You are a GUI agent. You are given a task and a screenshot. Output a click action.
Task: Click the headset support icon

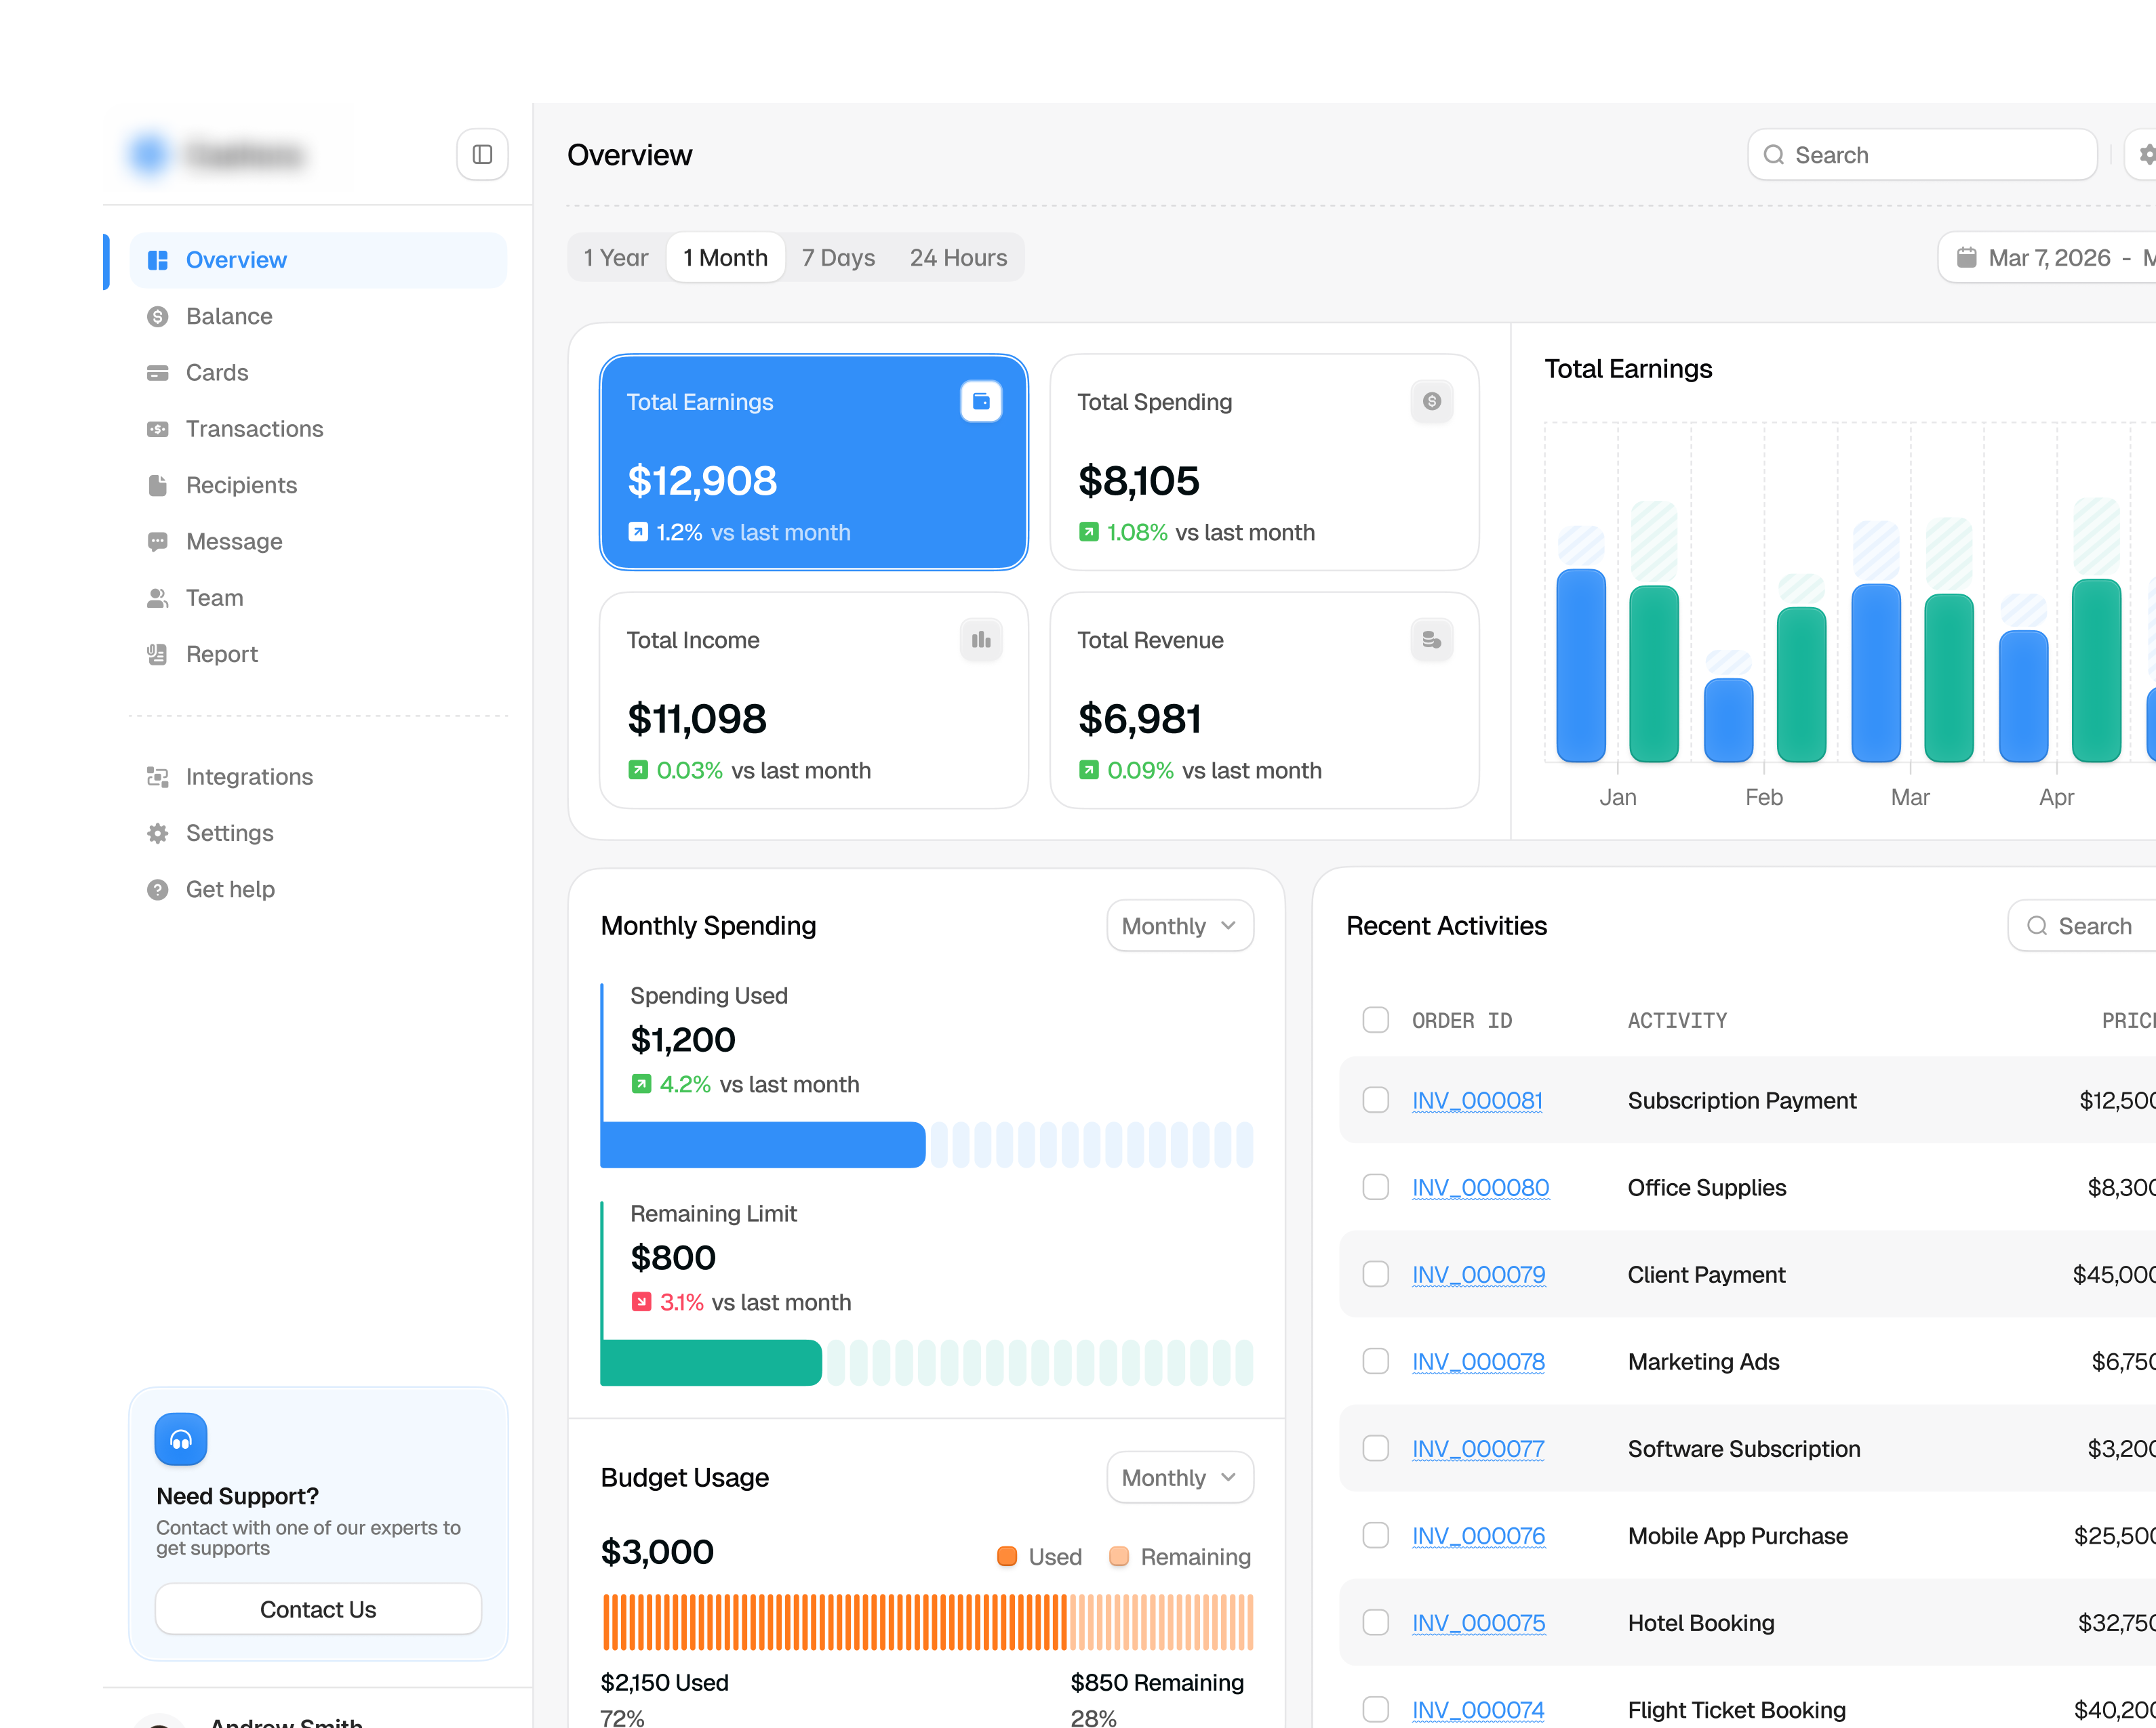click(x=181, y=1439)
